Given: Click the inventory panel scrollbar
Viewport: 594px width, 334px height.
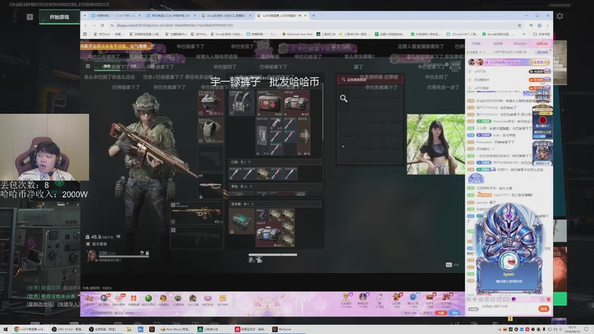Looking at the screenshot, I should point(323,114).
